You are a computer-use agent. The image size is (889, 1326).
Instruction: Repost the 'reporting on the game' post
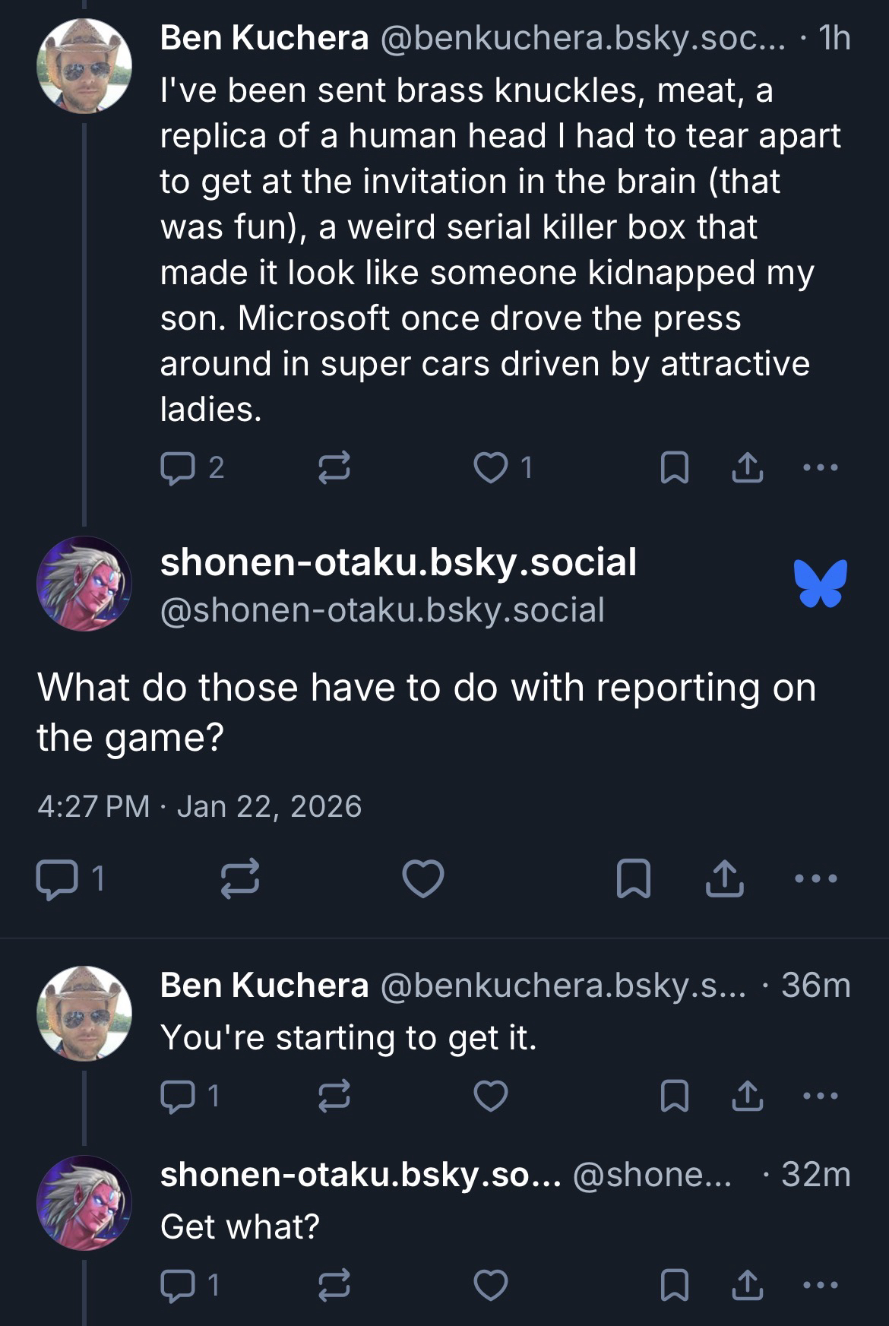[240, 879]
